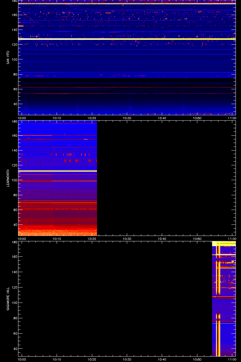Select the Sagamore Hill spectrogram data strip
This screenshot has height=362, width=241.
(x=224, y=299)
